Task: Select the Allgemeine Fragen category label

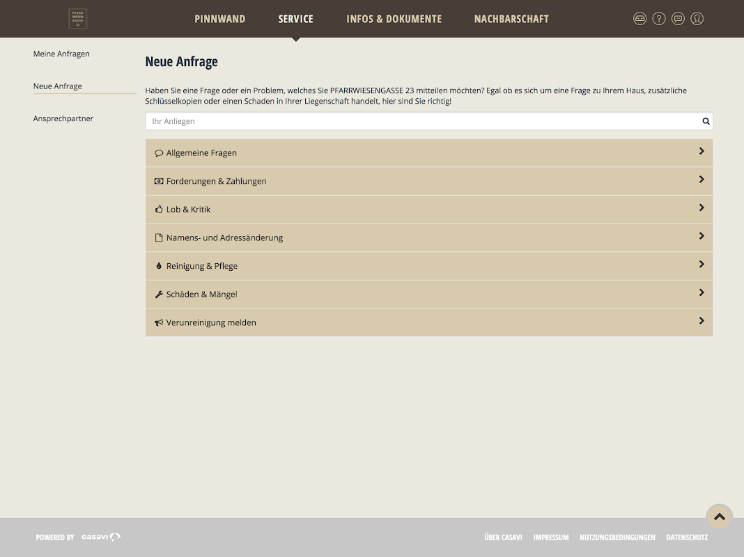Action: click(201, 153)
